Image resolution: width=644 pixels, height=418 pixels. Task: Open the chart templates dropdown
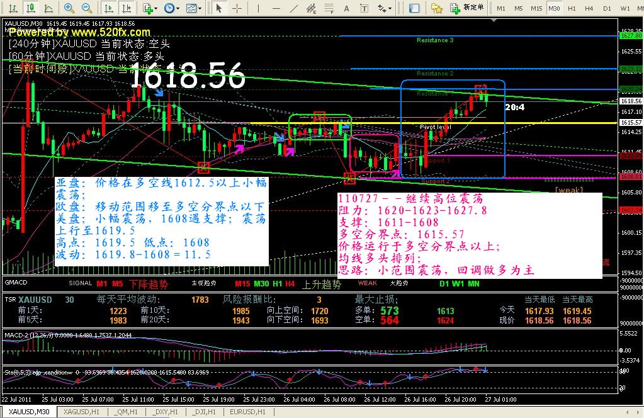194,8
